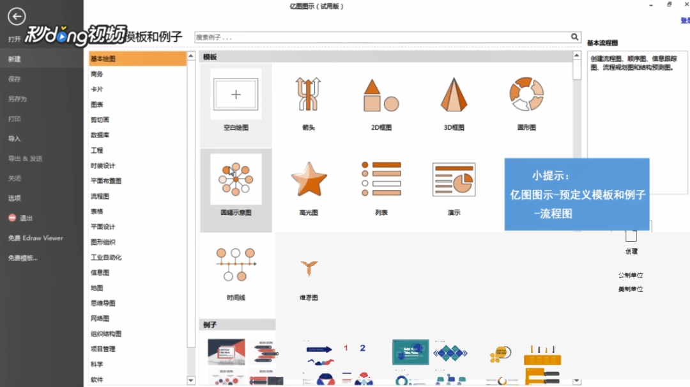Select the 演示 presentation template
The height and width of the screenshot is (387, 690).
click(x=454, y=188)
